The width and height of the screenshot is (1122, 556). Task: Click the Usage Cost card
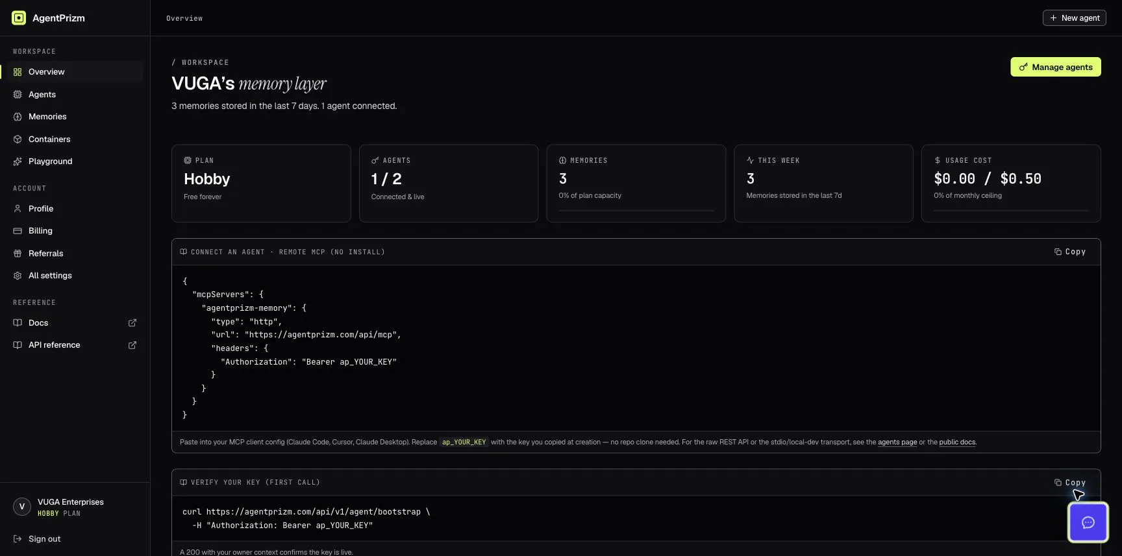coord(1011,184)
